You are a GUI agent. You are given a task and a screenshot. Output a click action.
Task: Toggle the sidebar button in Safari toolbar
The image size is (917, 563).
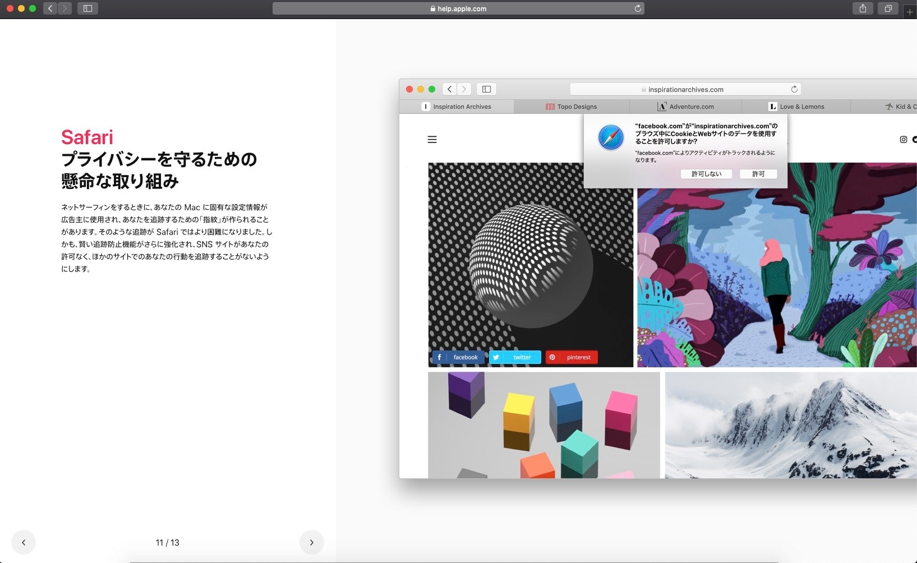87,8
